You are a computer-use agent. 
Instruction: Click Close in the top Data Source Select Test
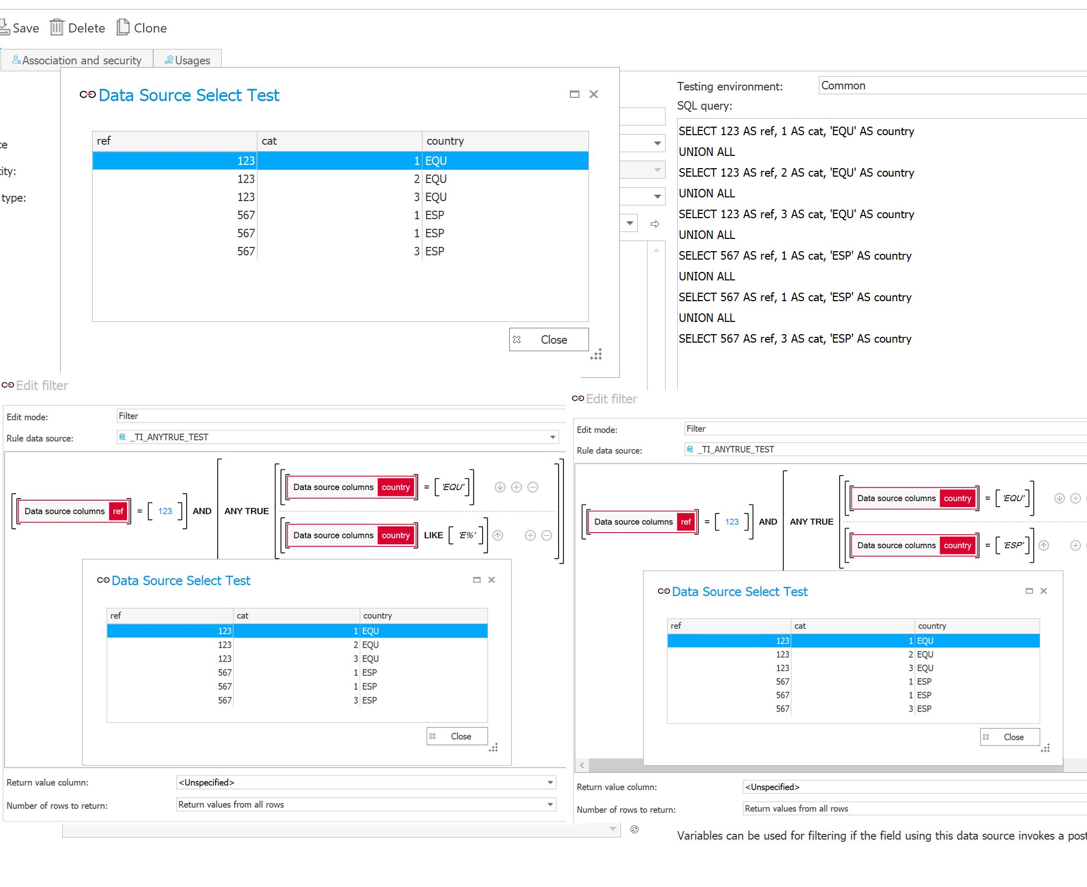[x=549, y=339]
